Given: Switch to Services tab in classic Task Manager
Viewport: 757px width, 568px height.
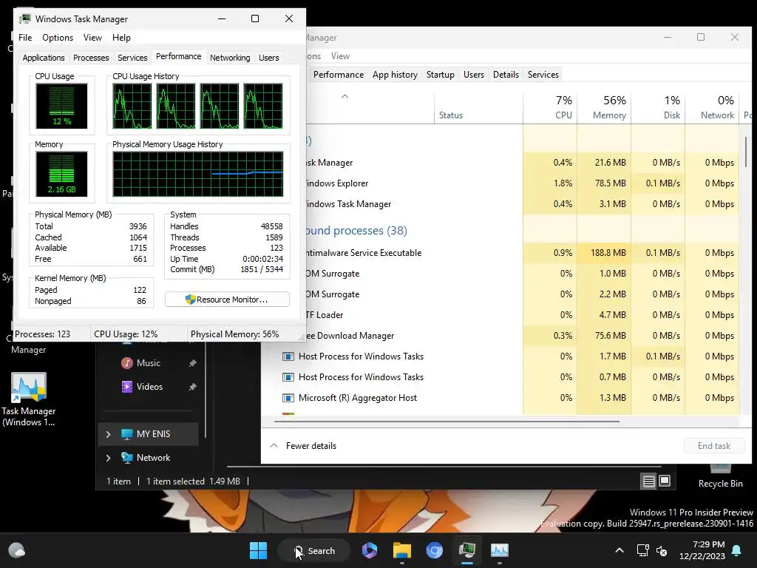Looking at the screenshot, I should click(x=132, y=58).
